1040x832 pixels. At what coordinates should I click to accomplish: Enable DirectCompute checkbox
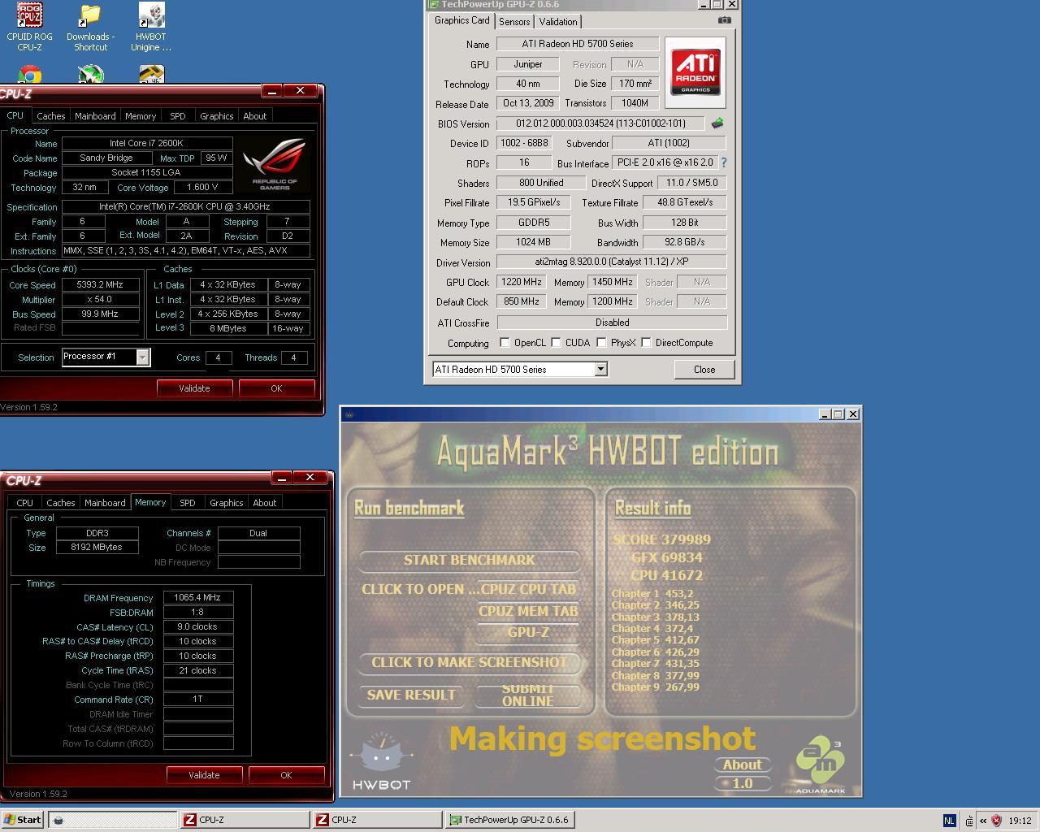(x=646, y=343)
